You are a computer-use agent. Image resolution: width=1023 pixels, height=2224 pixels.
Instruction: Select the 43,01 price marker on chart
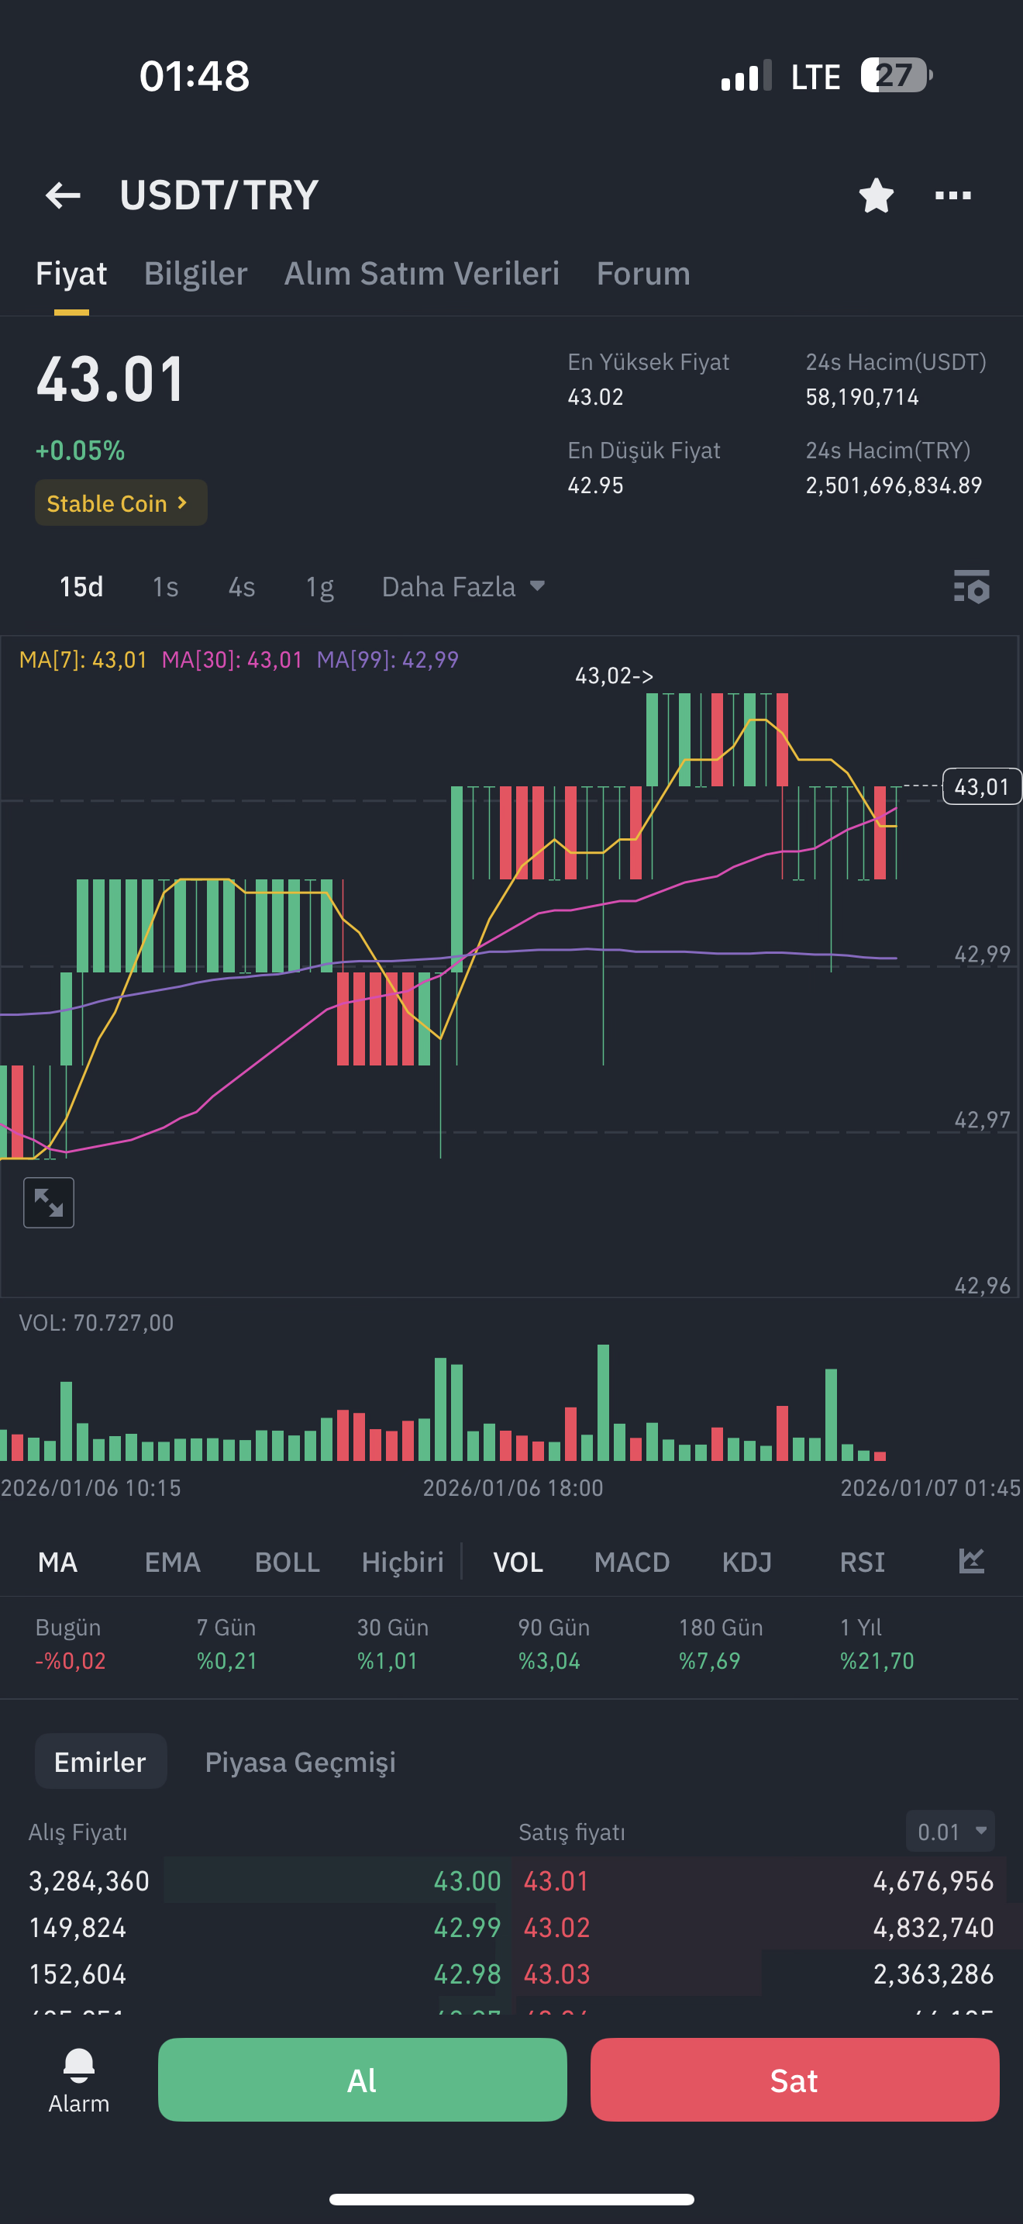[x=982, y=786]
